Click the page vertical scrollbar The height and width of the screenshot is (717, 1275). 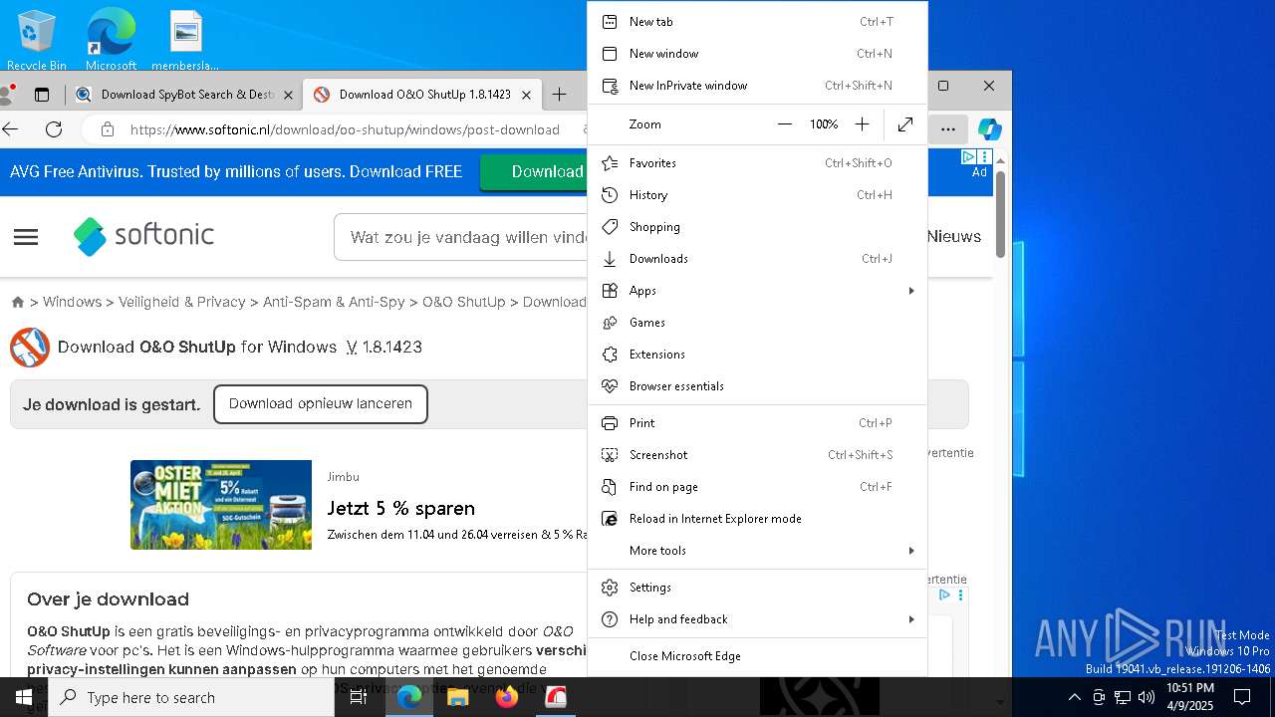click(x=1000, y=214)
